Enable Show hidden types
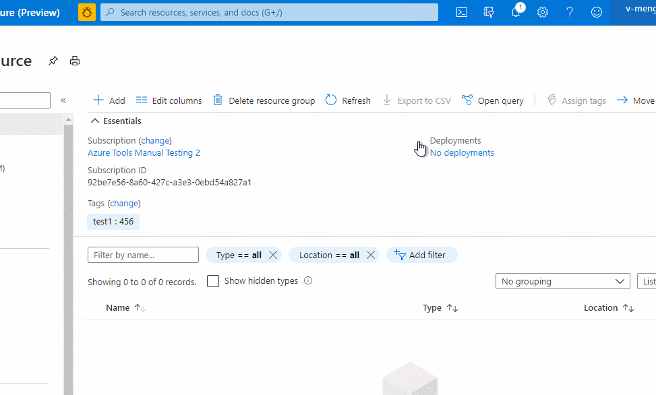Viewport: 656px width, 395px height. 212,280
